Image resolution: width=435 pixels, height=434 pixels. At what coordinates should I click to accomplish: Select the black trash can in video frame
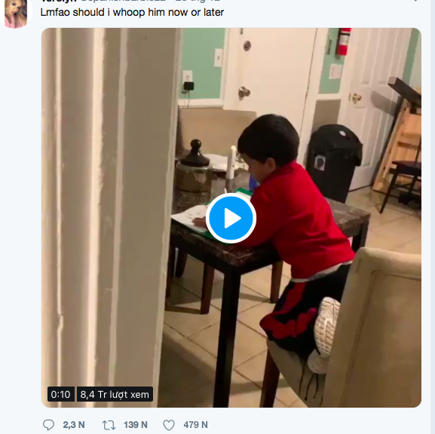coord(334,162)
